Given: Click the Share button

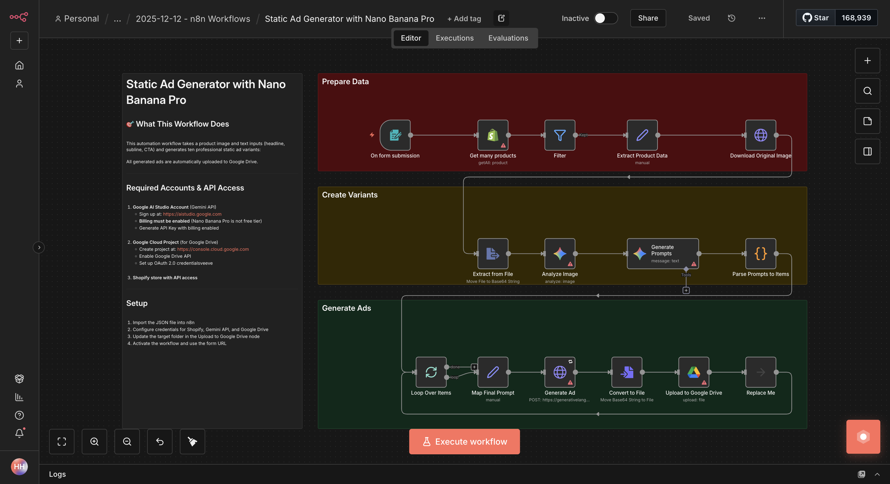Looking at the screenshot, I should 648,18.
